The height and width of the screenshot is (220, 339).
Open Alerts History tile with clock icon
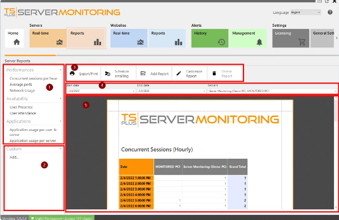pyautogui.click(x=210, y=38)
